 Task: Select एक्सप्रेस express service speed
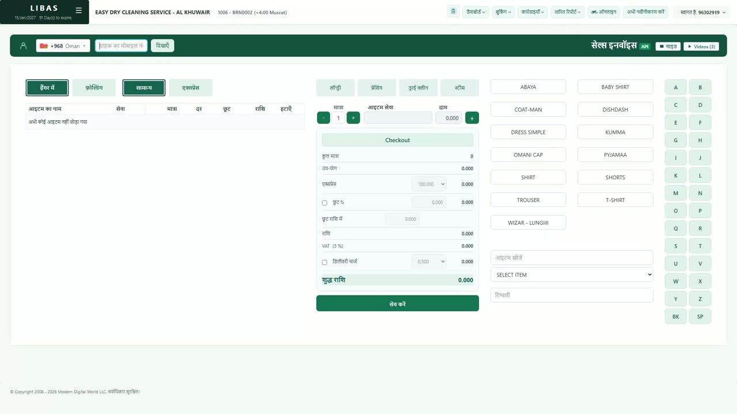click(191, 88)
